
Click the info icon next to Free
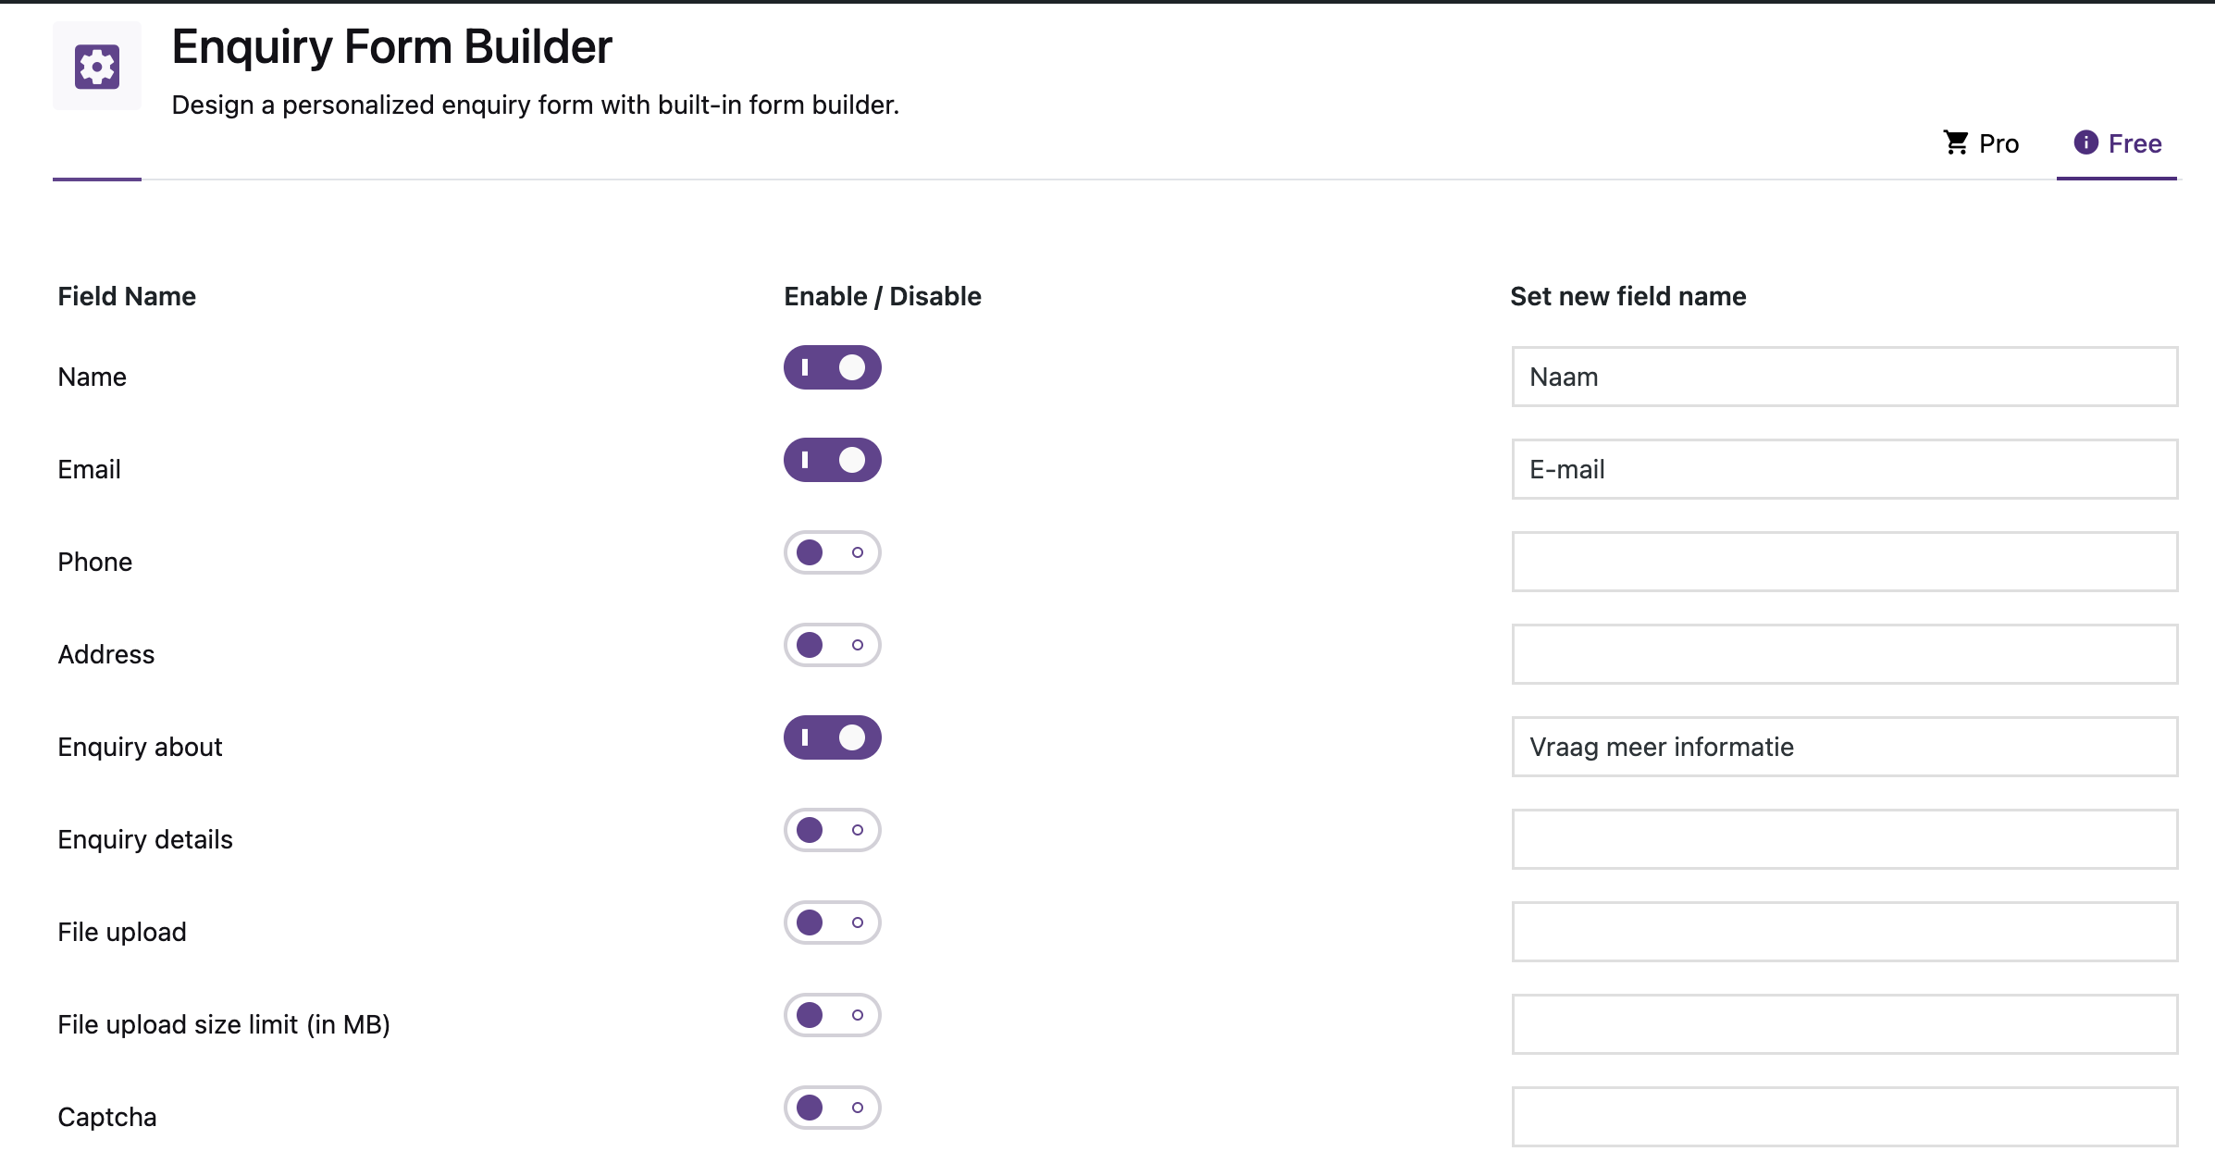click(x=2085, y=142)
